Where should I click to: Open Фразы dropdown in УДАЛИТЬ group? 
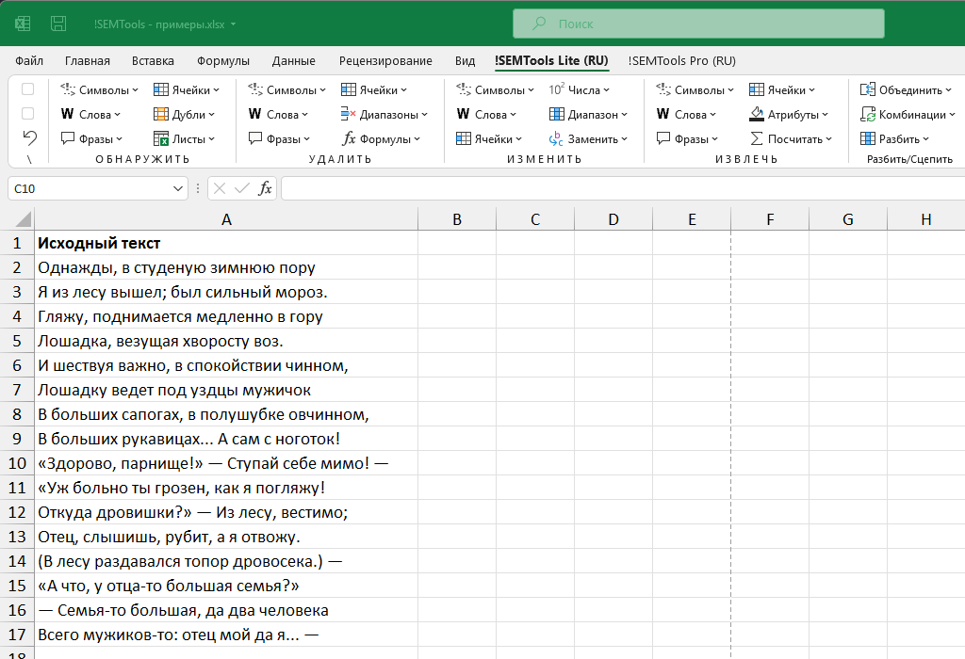pyautogui.click(x=279, y=139)
